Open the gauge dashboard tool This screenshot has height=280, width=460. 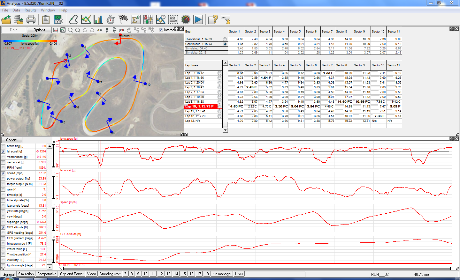click(x=186, y=20)
